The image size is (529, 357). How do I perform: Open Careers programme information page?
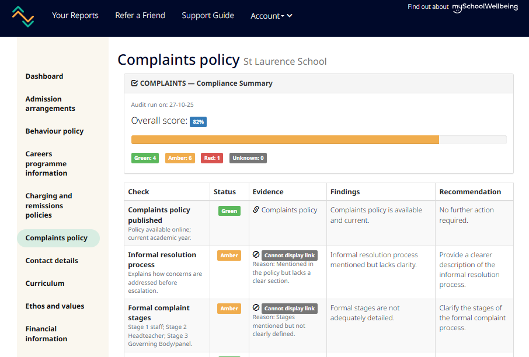(x=46, y=164)
